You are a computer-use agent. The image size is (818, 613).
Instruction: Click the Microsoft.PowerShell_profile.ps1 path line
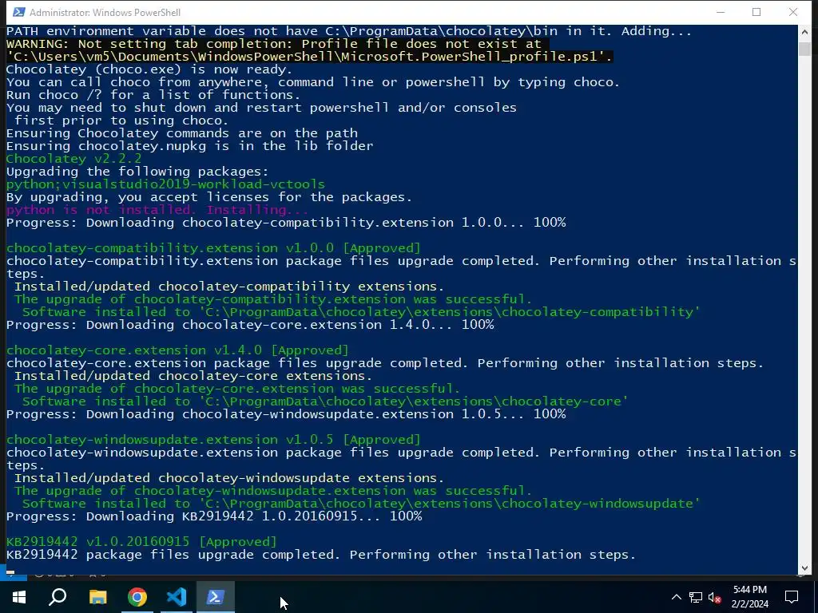pyautogui.click(x=309, y=57)
